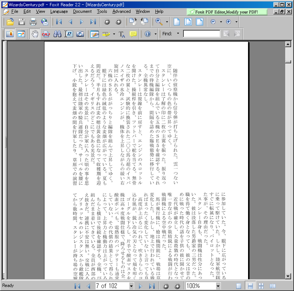Viewport: 294px width, 291px height.
Task: Open the Advanced menu
Action: click(x=122, y=12)
